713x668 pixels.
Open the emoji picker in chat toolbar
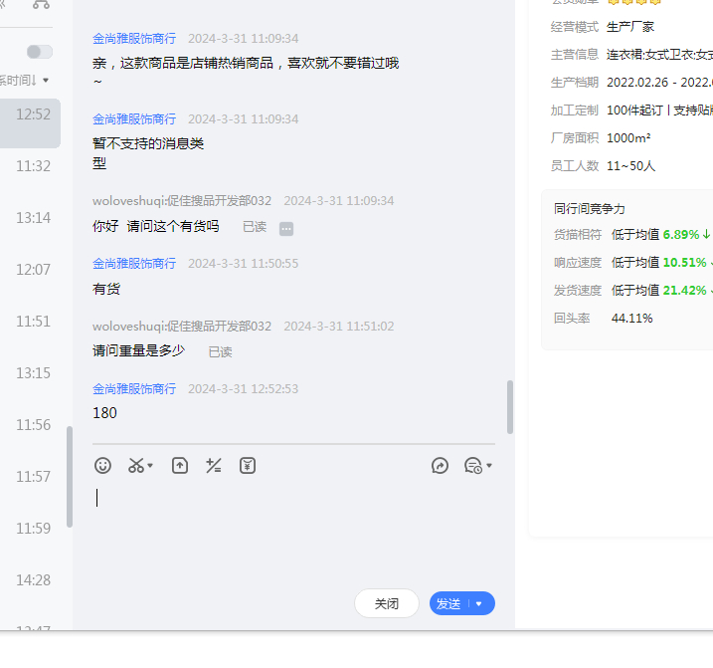pos(102,465)
